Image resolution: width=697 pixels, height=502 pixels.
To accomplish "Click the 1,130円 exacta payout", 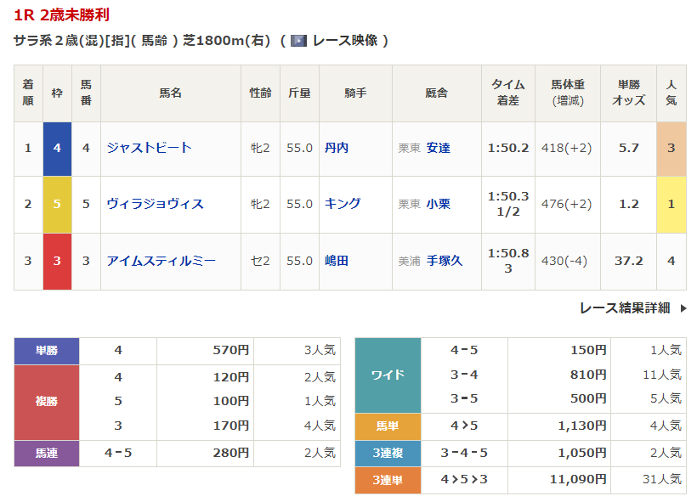I will pyautogui.click(x=582, y=426).
